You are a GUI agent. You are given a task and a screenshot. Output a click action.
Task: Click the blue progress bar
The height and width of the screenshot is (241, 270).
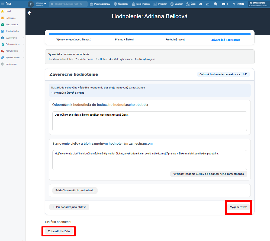(x=150, y=34)
